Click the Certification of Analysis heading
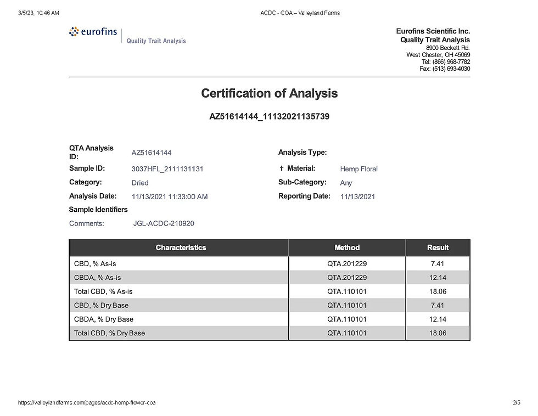538x416 pixels. click(x=270, y=93)
